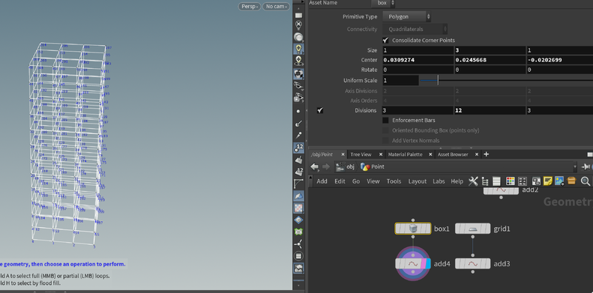The width and height of the screenshot is (593, 293).
Task: Select the add3 node
Action: click(473, 263)
